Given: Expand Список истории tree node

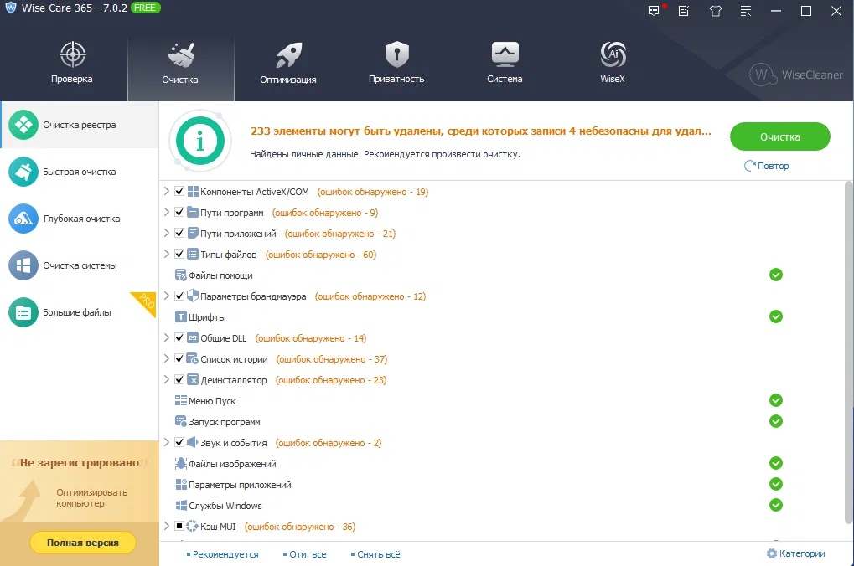Looking at the screenshot, I should (167, 358).
